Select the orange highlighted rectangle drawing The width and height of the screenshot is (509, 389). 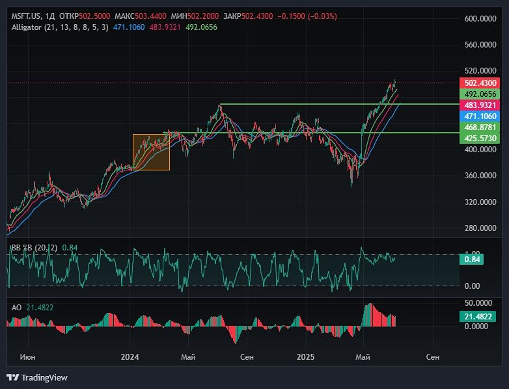(151, 152)
